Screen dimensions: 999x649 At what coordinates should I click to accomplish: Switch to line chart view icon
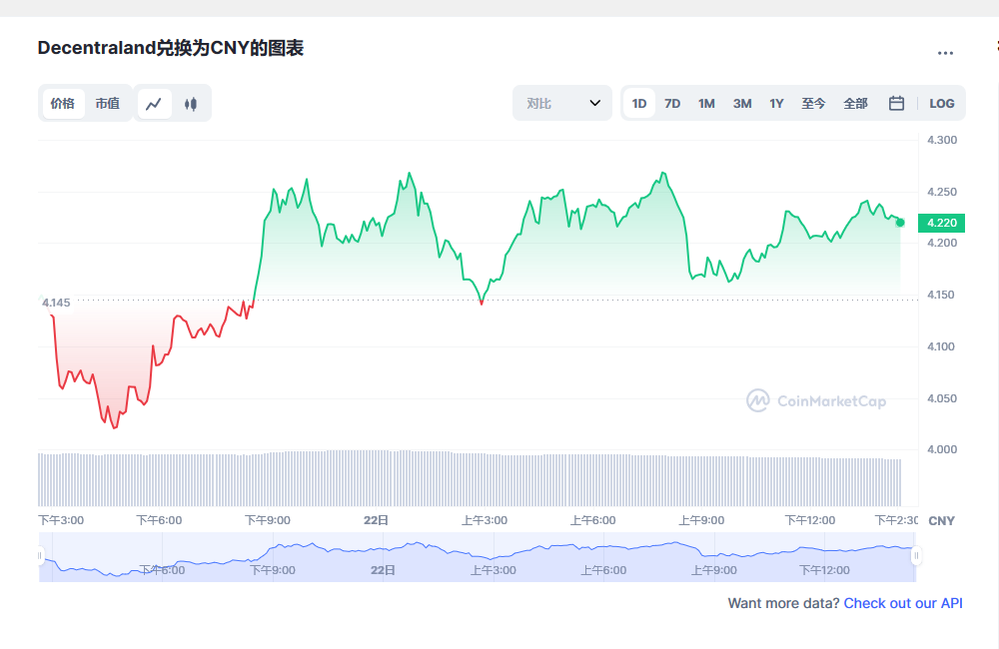(154, 104)
